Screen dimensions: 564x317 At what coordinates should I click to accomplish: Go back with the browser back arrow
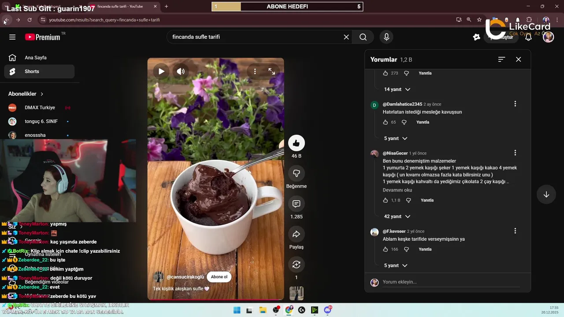7,20
